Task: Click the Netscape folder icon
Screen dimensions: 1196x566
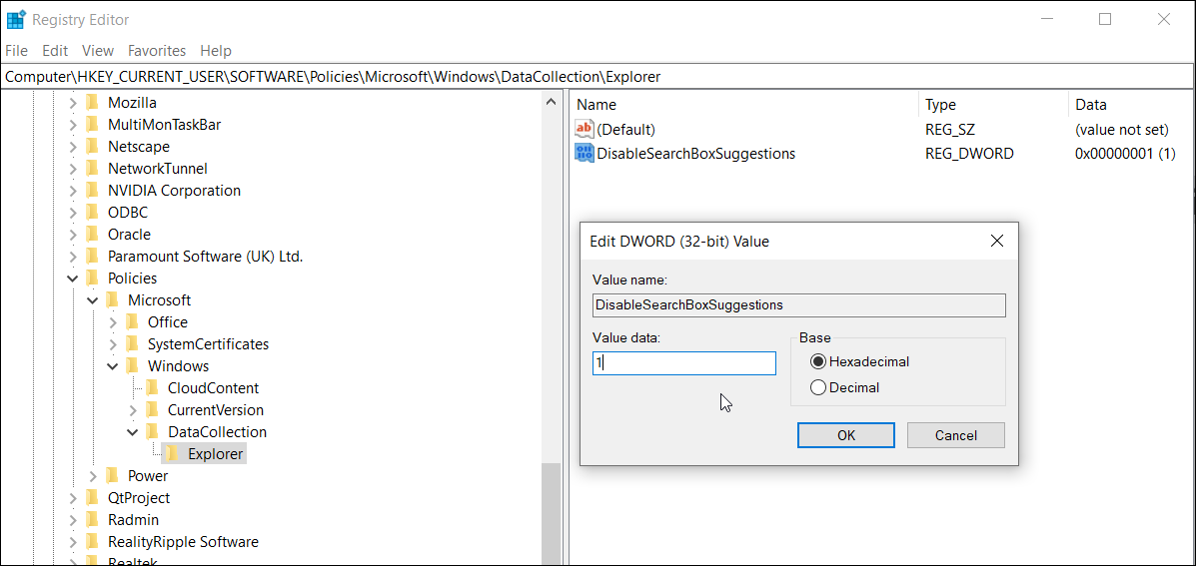Action: click(93, 147)
